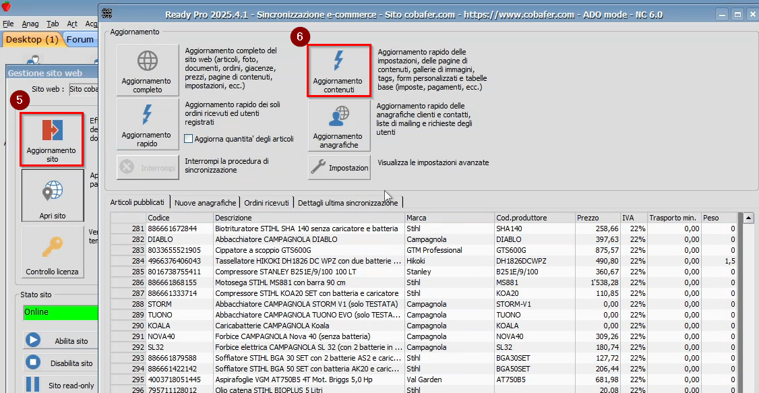Click price 180,74 cell
Image resolution: width=759 pixels, height=393 pixels.
point(598,347)
